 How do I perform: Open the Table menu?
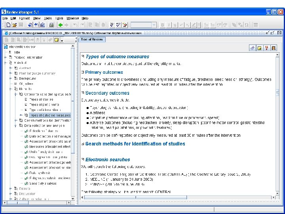(x=59, y=18)
